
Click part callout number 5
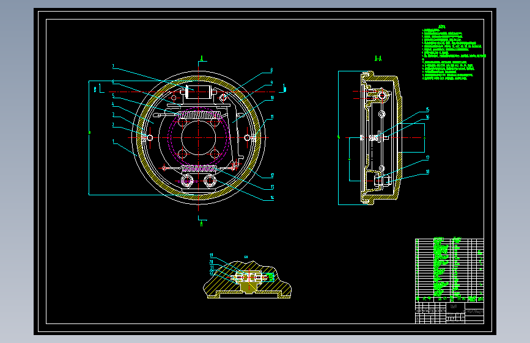(113, 96)
